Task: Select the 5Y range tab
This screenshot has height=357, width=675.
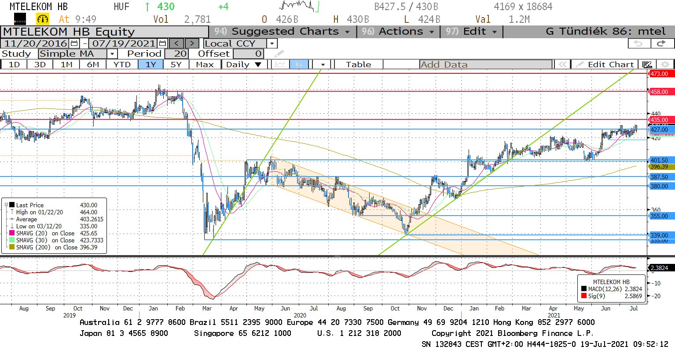Action: (176, 65)
